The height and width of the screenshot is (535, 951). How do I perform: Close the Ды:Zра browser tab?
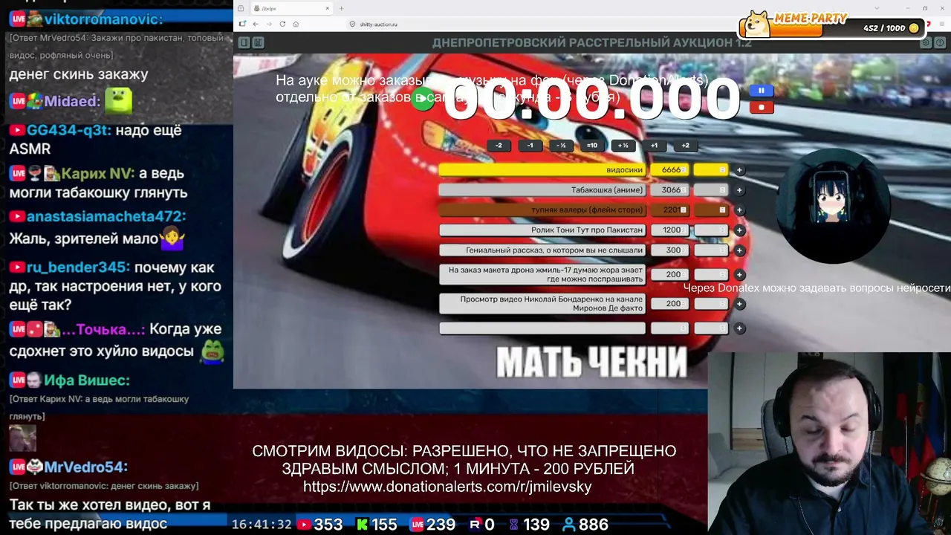(327, 8)
